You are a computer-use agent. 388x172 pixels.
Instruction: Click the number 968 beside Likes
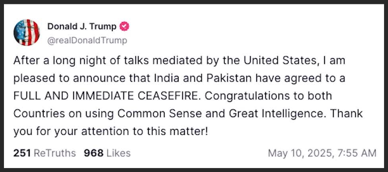point(93,153)
